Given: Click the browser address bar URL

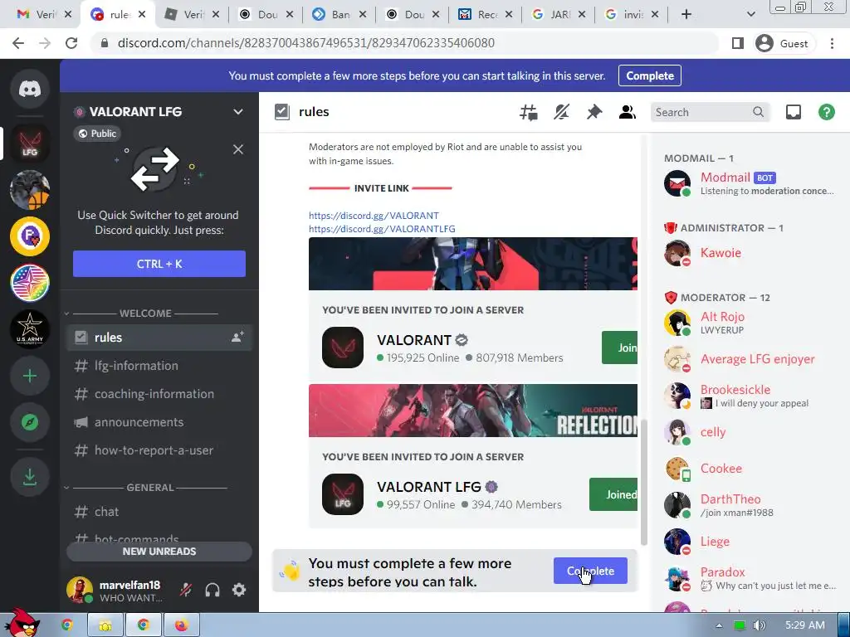Looking at the screenshot, I should click(306, 43).
